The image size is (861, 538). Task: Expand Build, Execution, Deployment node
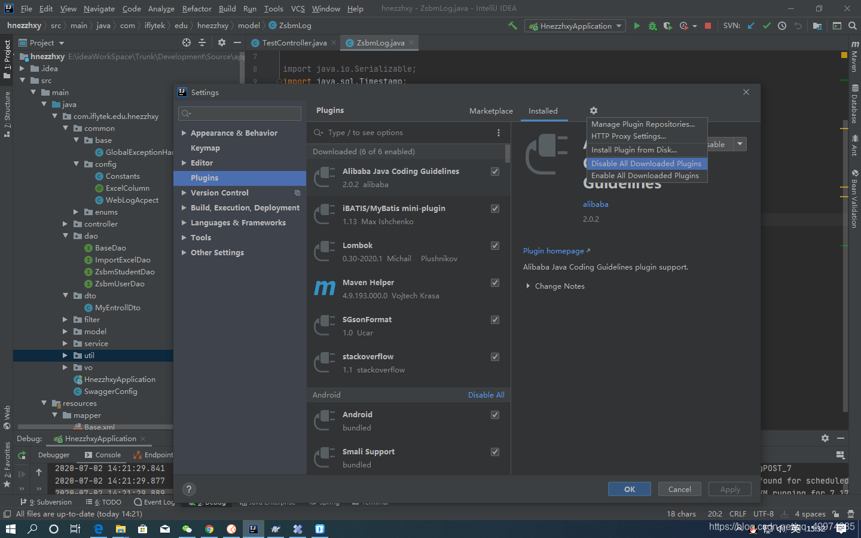click(184, 207)
